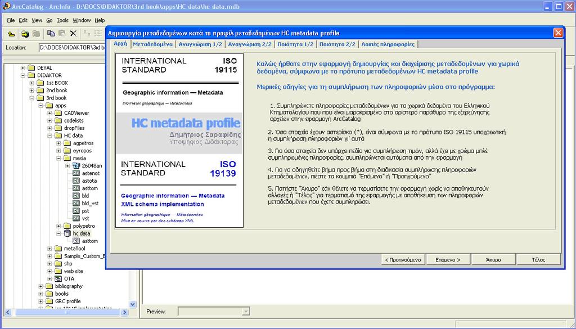Click the Up One Level toolbar icon
This screenshot has width=576, height=329.
[11, 34]
